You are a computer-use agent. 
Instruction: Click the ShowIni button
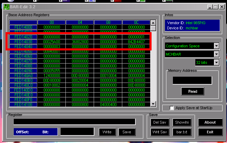tap(182, 122)
